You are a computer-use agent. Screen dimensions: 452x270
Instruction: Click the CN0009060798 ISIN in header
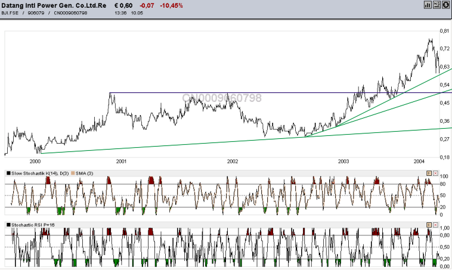click(70, 13)
